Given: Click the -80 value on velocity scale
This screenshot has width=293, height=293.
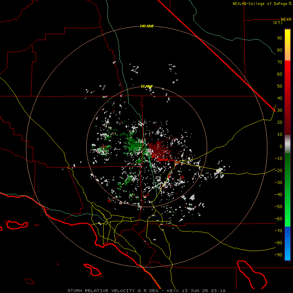Looking at the screenshot, I should pos(278,243).
